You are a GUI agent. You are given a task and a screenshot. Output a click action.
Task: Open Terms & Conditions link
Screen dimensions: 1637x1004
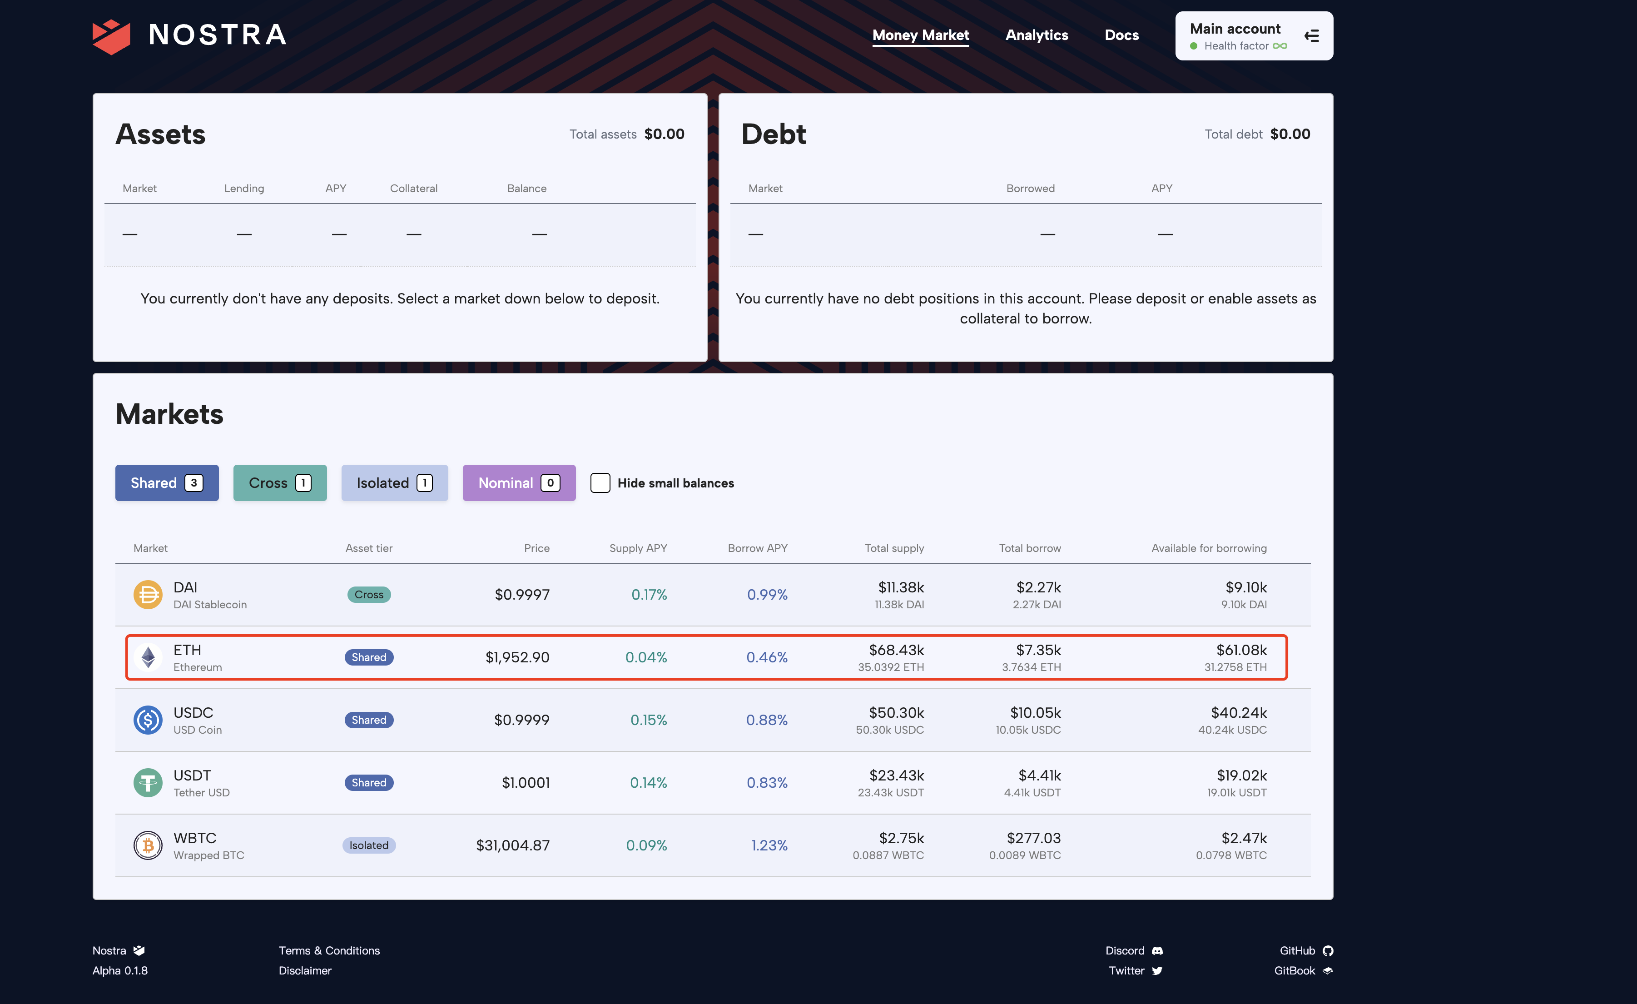(x=329, y=951)
